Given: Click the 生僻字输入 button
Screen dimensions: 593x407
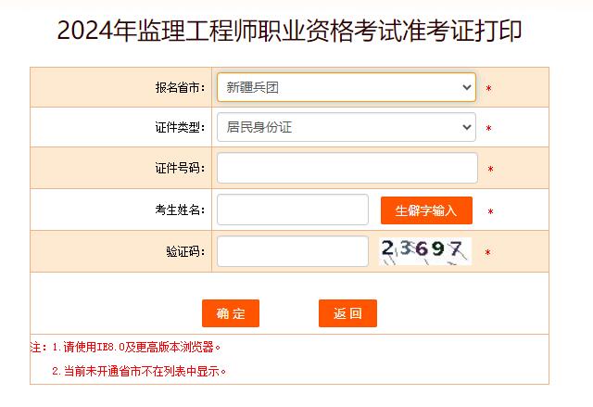Looking at the screenshot, I should (x=426, y=210).
